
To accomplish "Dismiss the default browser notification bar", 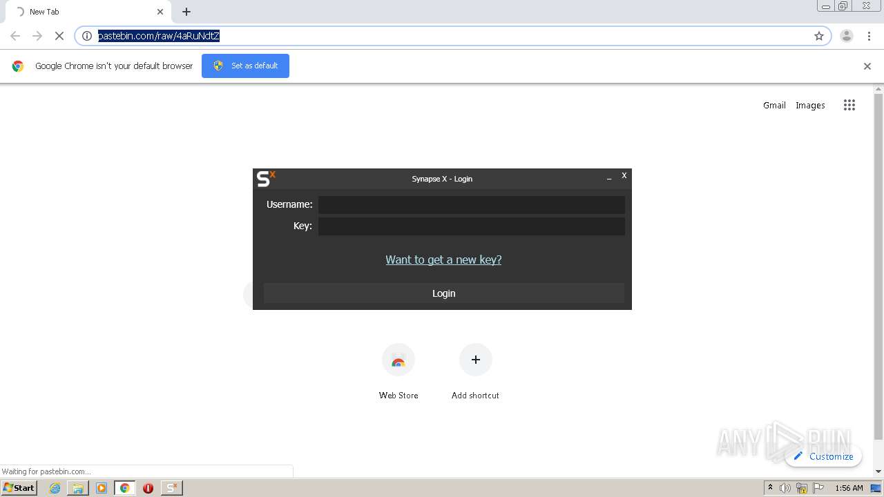I will point(867,66).
